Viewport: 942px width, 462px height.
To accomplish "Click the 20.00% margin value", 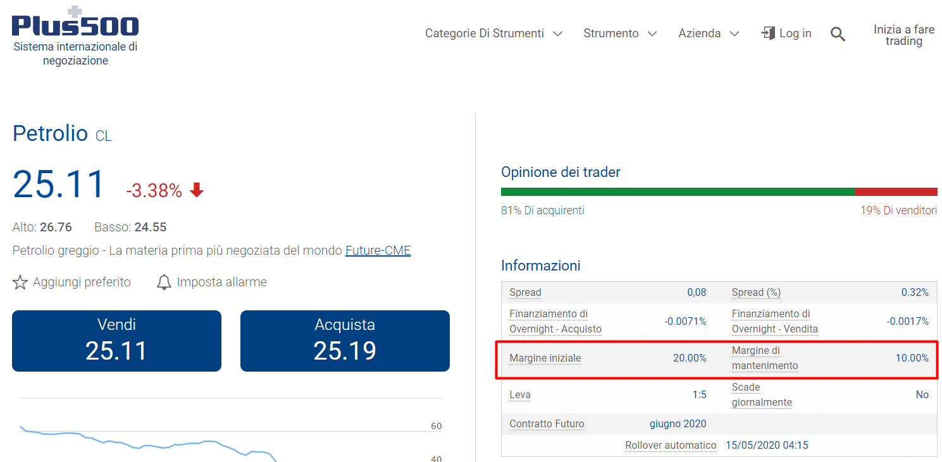I will pyautogui.click(x=690, y=358).
